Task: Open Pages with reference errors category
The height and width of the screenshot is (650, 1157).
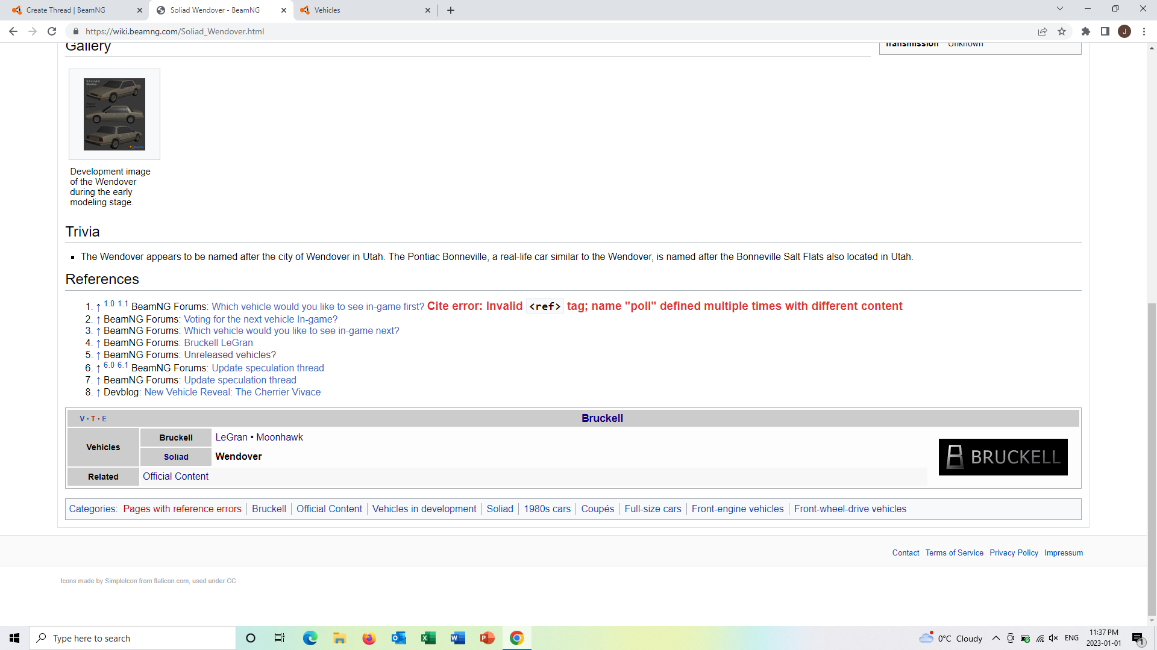Action: coord(182,509)
